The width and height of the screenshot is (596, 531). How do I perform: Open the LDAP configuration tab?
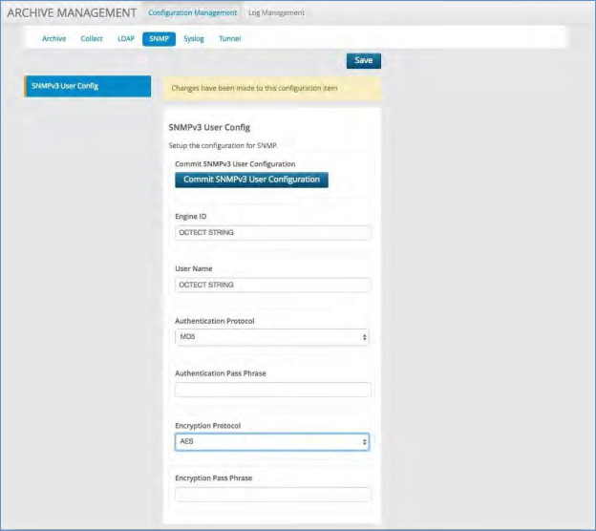[126, 39]
